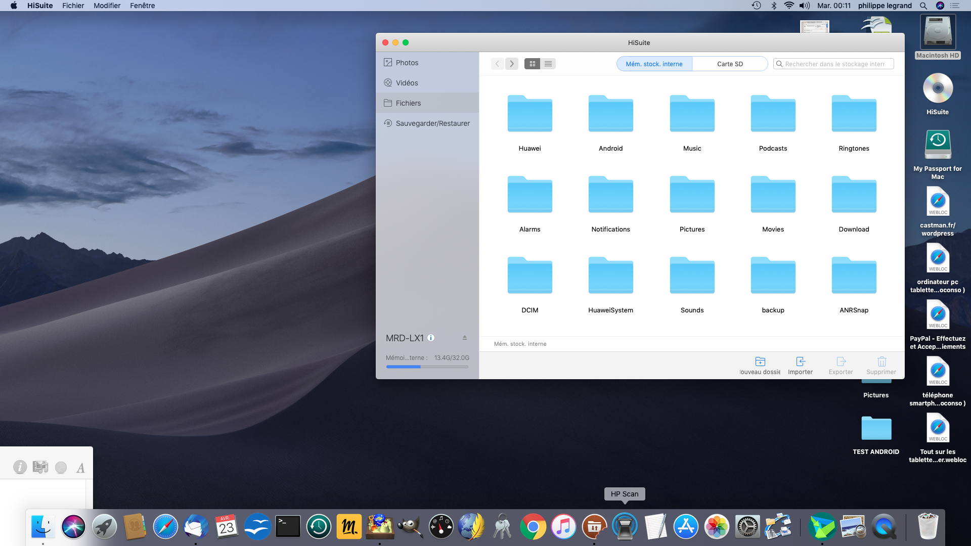Switch to grid icon view
This screenshot has width=971, height=546.
[x=532, y=64]
